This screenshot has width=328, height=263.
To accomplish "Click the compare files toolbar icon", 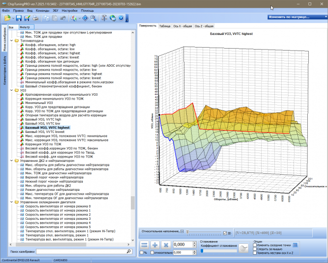I will coord(74,18).
